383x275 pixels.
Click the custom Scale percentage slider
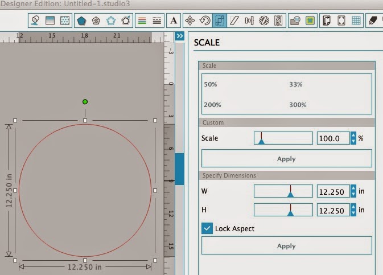pyautogui.click(x=283, y=138)
